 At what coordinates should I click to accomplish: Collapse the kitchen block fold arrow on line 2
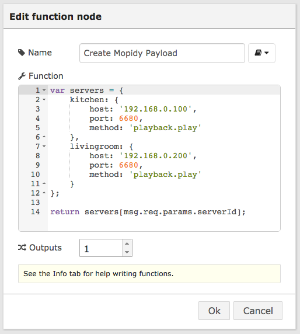pyautogui.click(x=44, y=100)
